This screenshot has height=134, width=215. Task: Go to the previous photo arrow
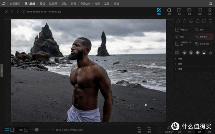point(12,12)
